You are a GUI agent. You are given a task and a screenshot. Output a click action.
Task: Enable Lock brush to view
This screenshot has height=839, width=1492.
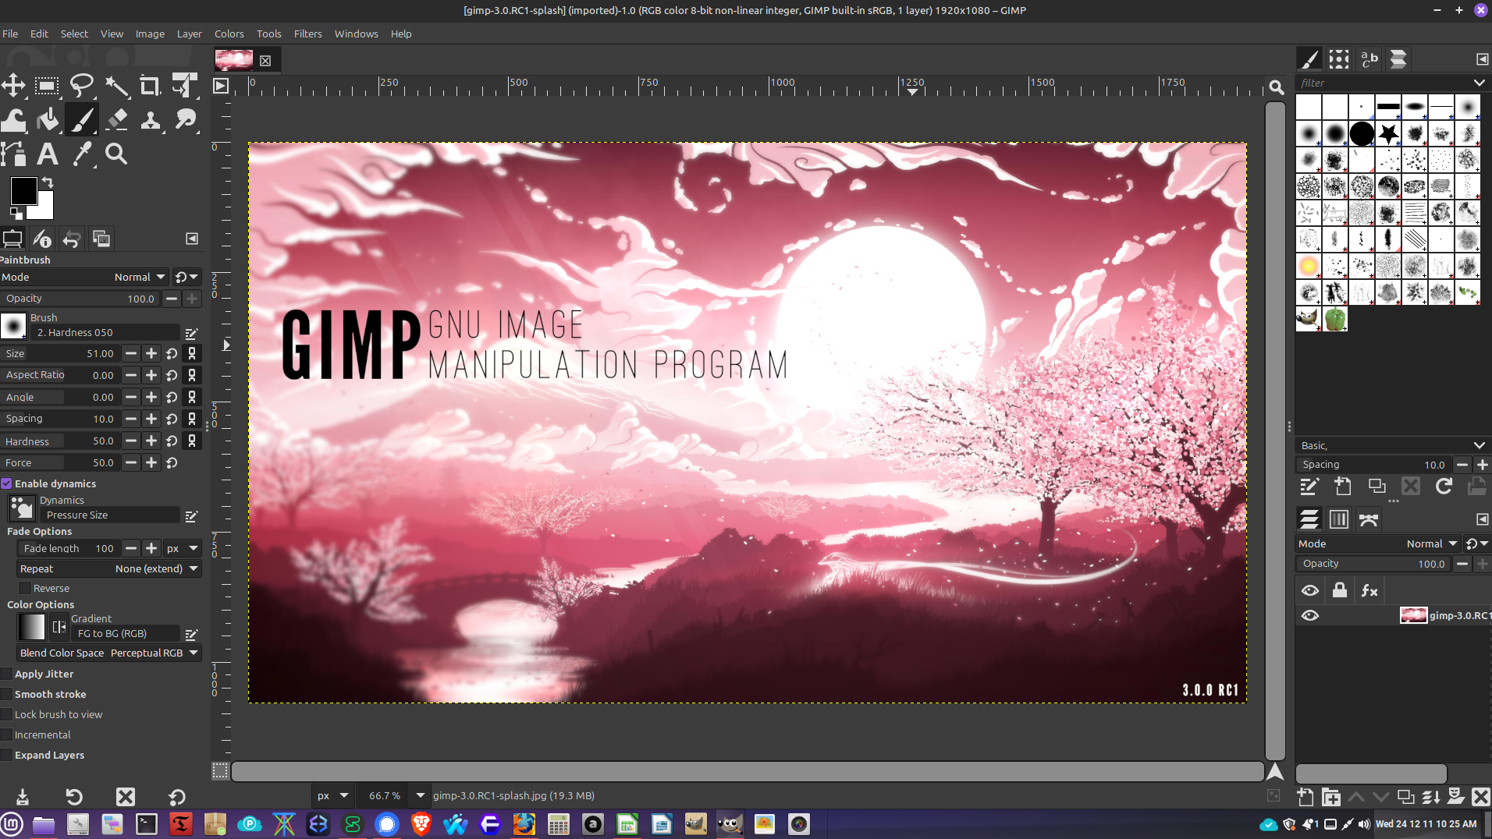[6, 714]
